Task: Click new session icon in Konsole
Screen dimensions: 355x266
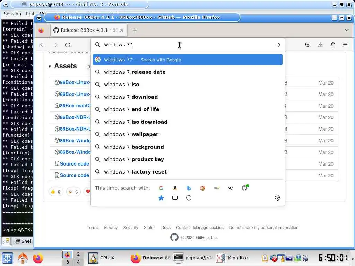Action: point(6,241)
